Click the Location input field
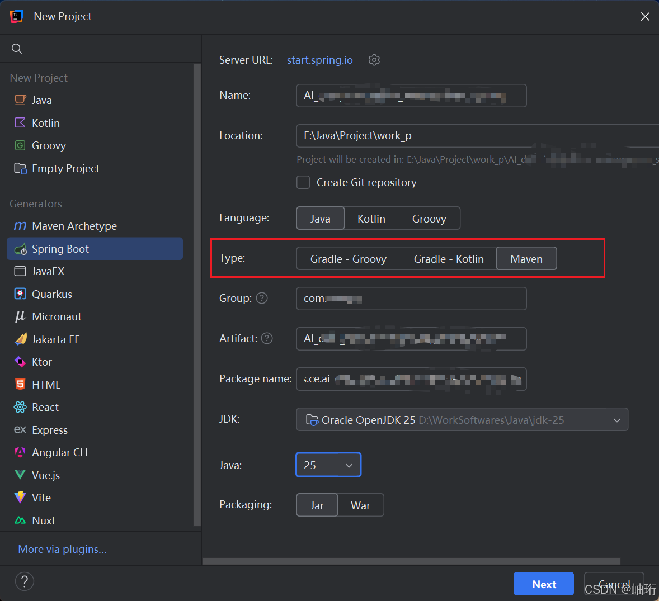 [477, 136]
